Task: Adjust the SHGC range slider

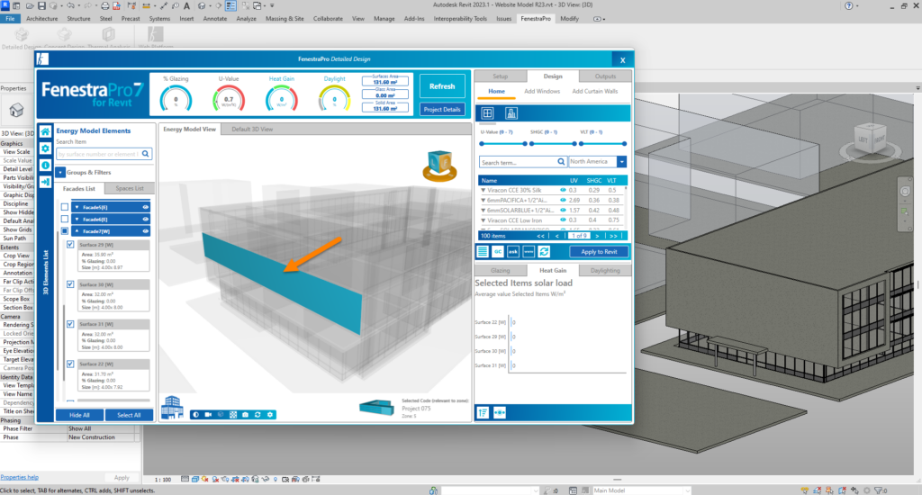Action: 554,143
